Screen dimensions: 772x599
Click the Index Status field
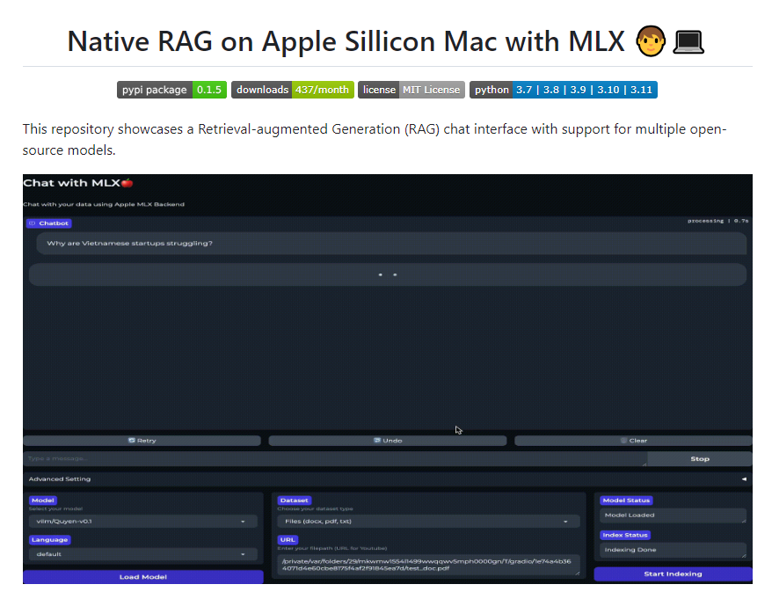(x=673, y=550)
